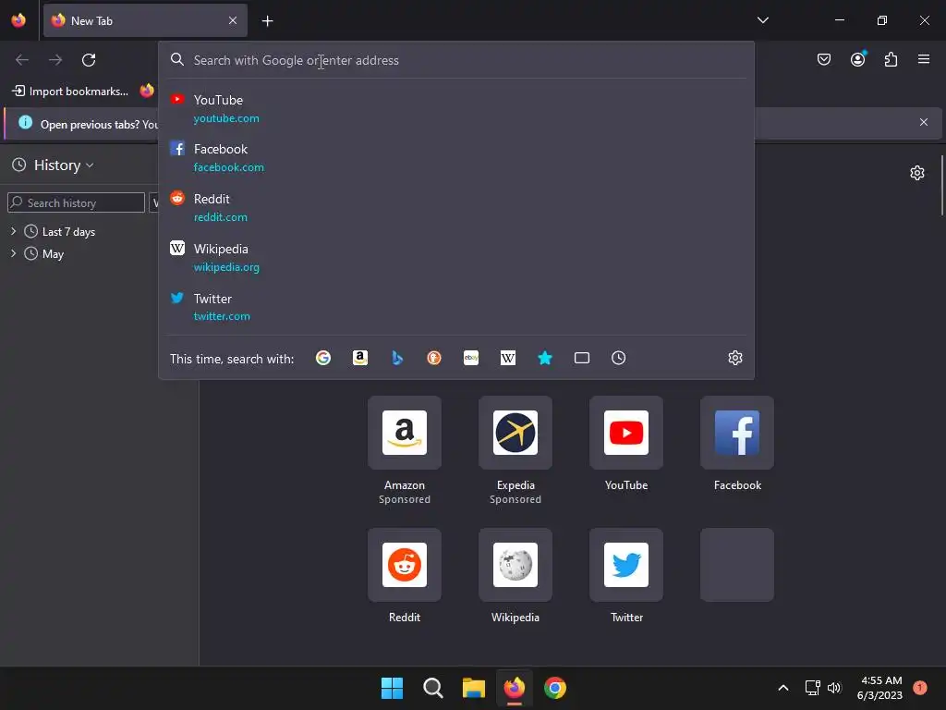Open Firefox account icon
This screenshot has height=710, width=946.
pyautogui.click(x=858, y=59)
